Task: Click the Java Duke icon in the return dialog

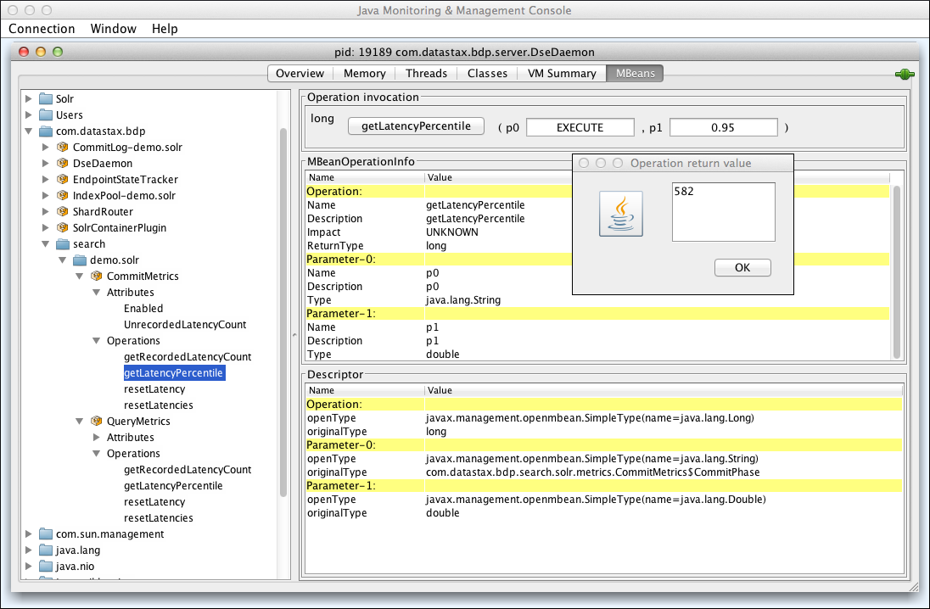Action: [x=621, y=213]
